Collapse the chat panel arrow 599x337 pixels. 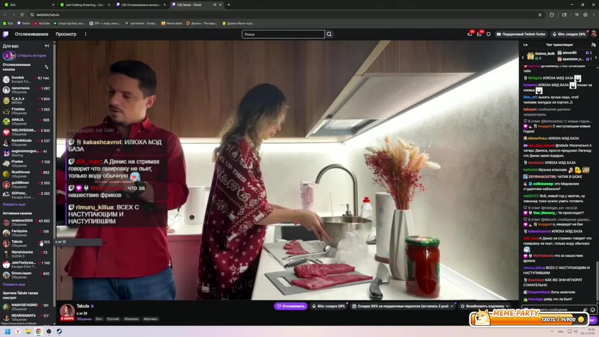[x=526, y=45]
